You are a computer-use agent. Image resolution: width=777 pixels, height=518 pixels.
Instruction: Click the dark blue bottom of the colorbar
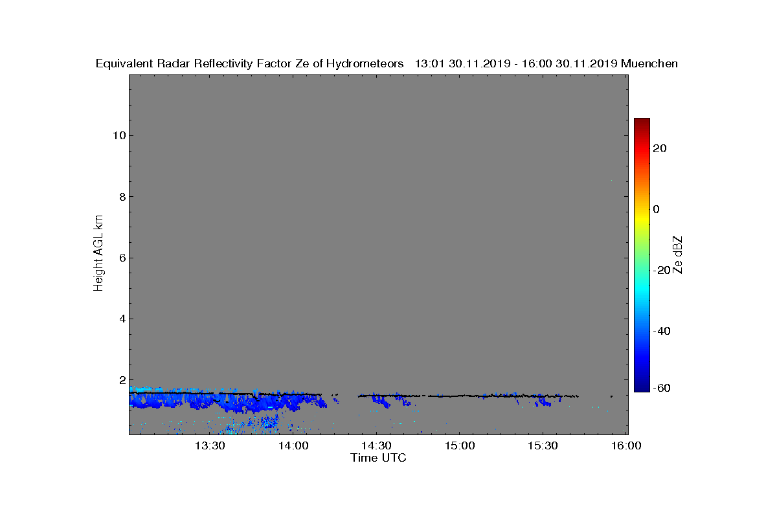click(x=642, y=387)
